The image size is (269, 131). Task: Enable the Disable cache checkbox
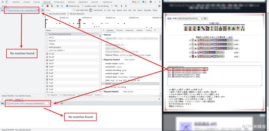(x=83, y=6)
